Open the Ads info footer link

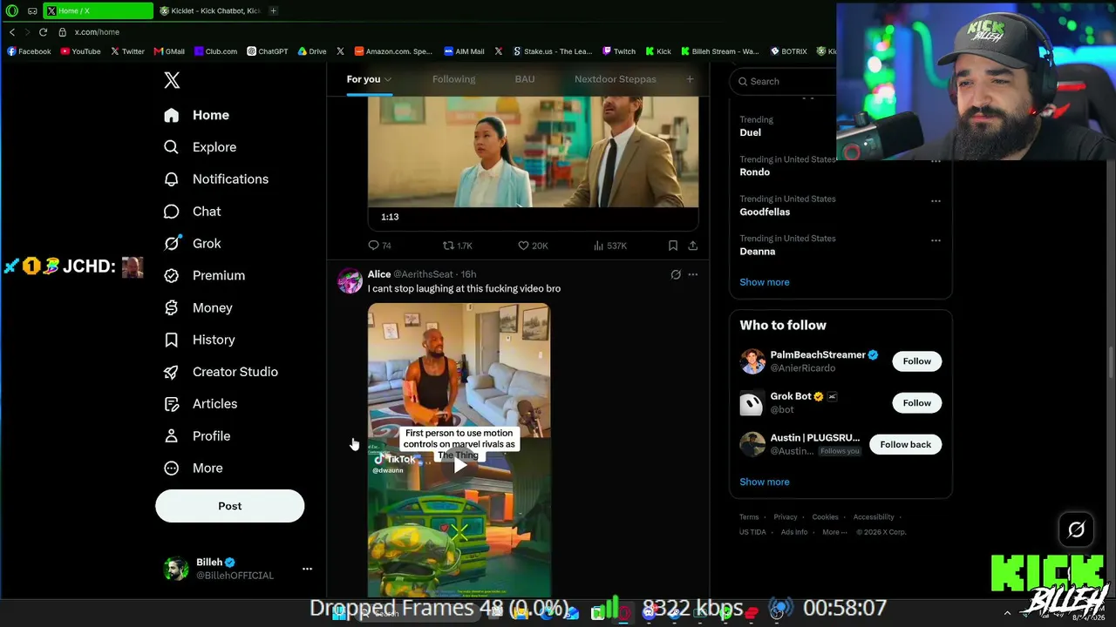click(794, 532)
